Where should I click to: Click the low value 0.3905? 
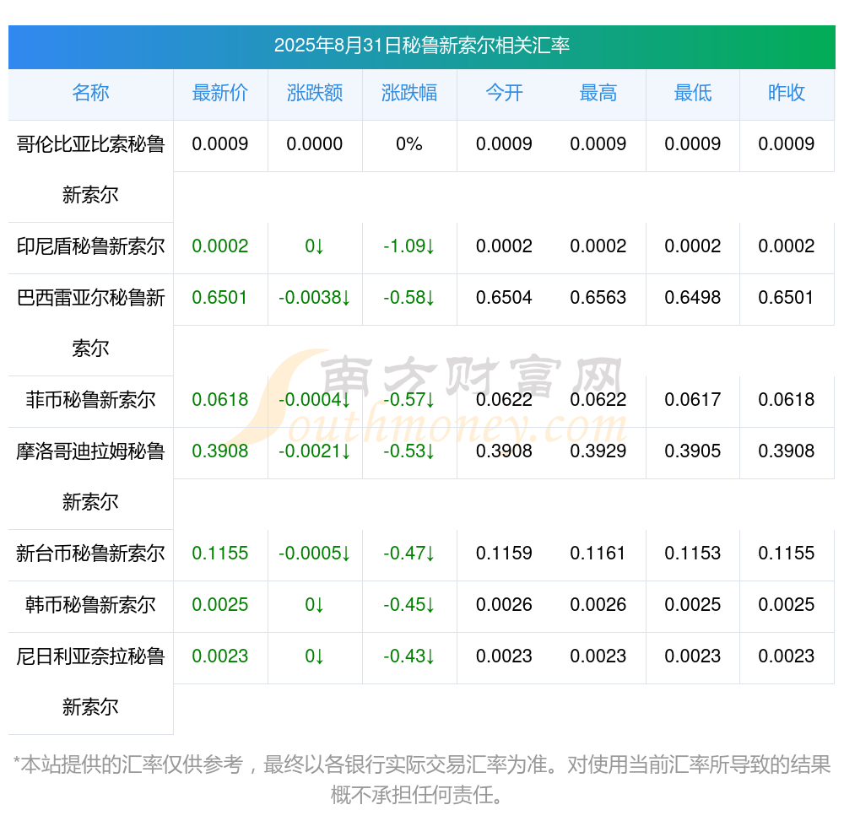click(693, 451)
